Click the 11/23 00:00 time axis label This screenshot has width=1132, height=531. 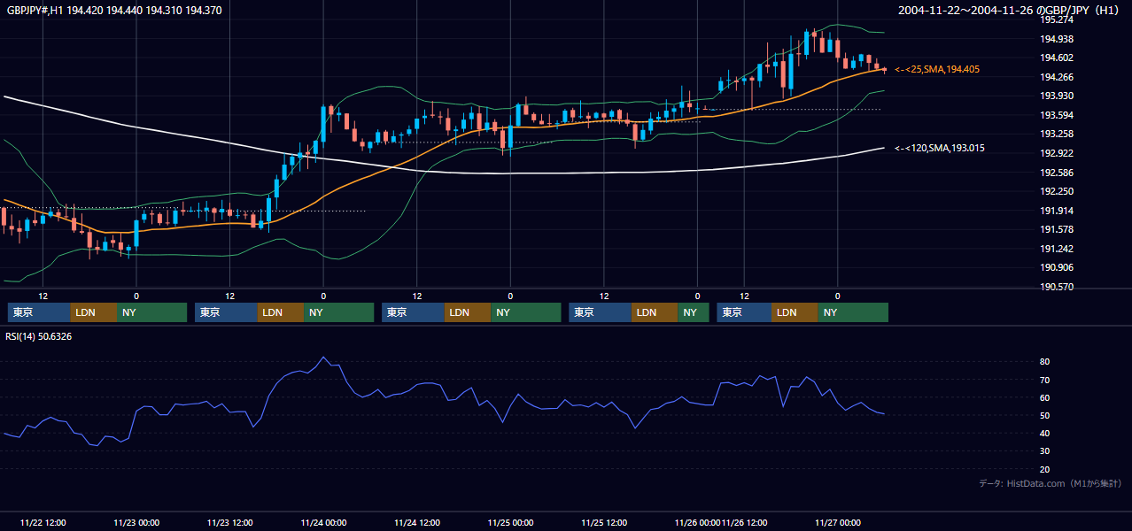coord(136,522)
